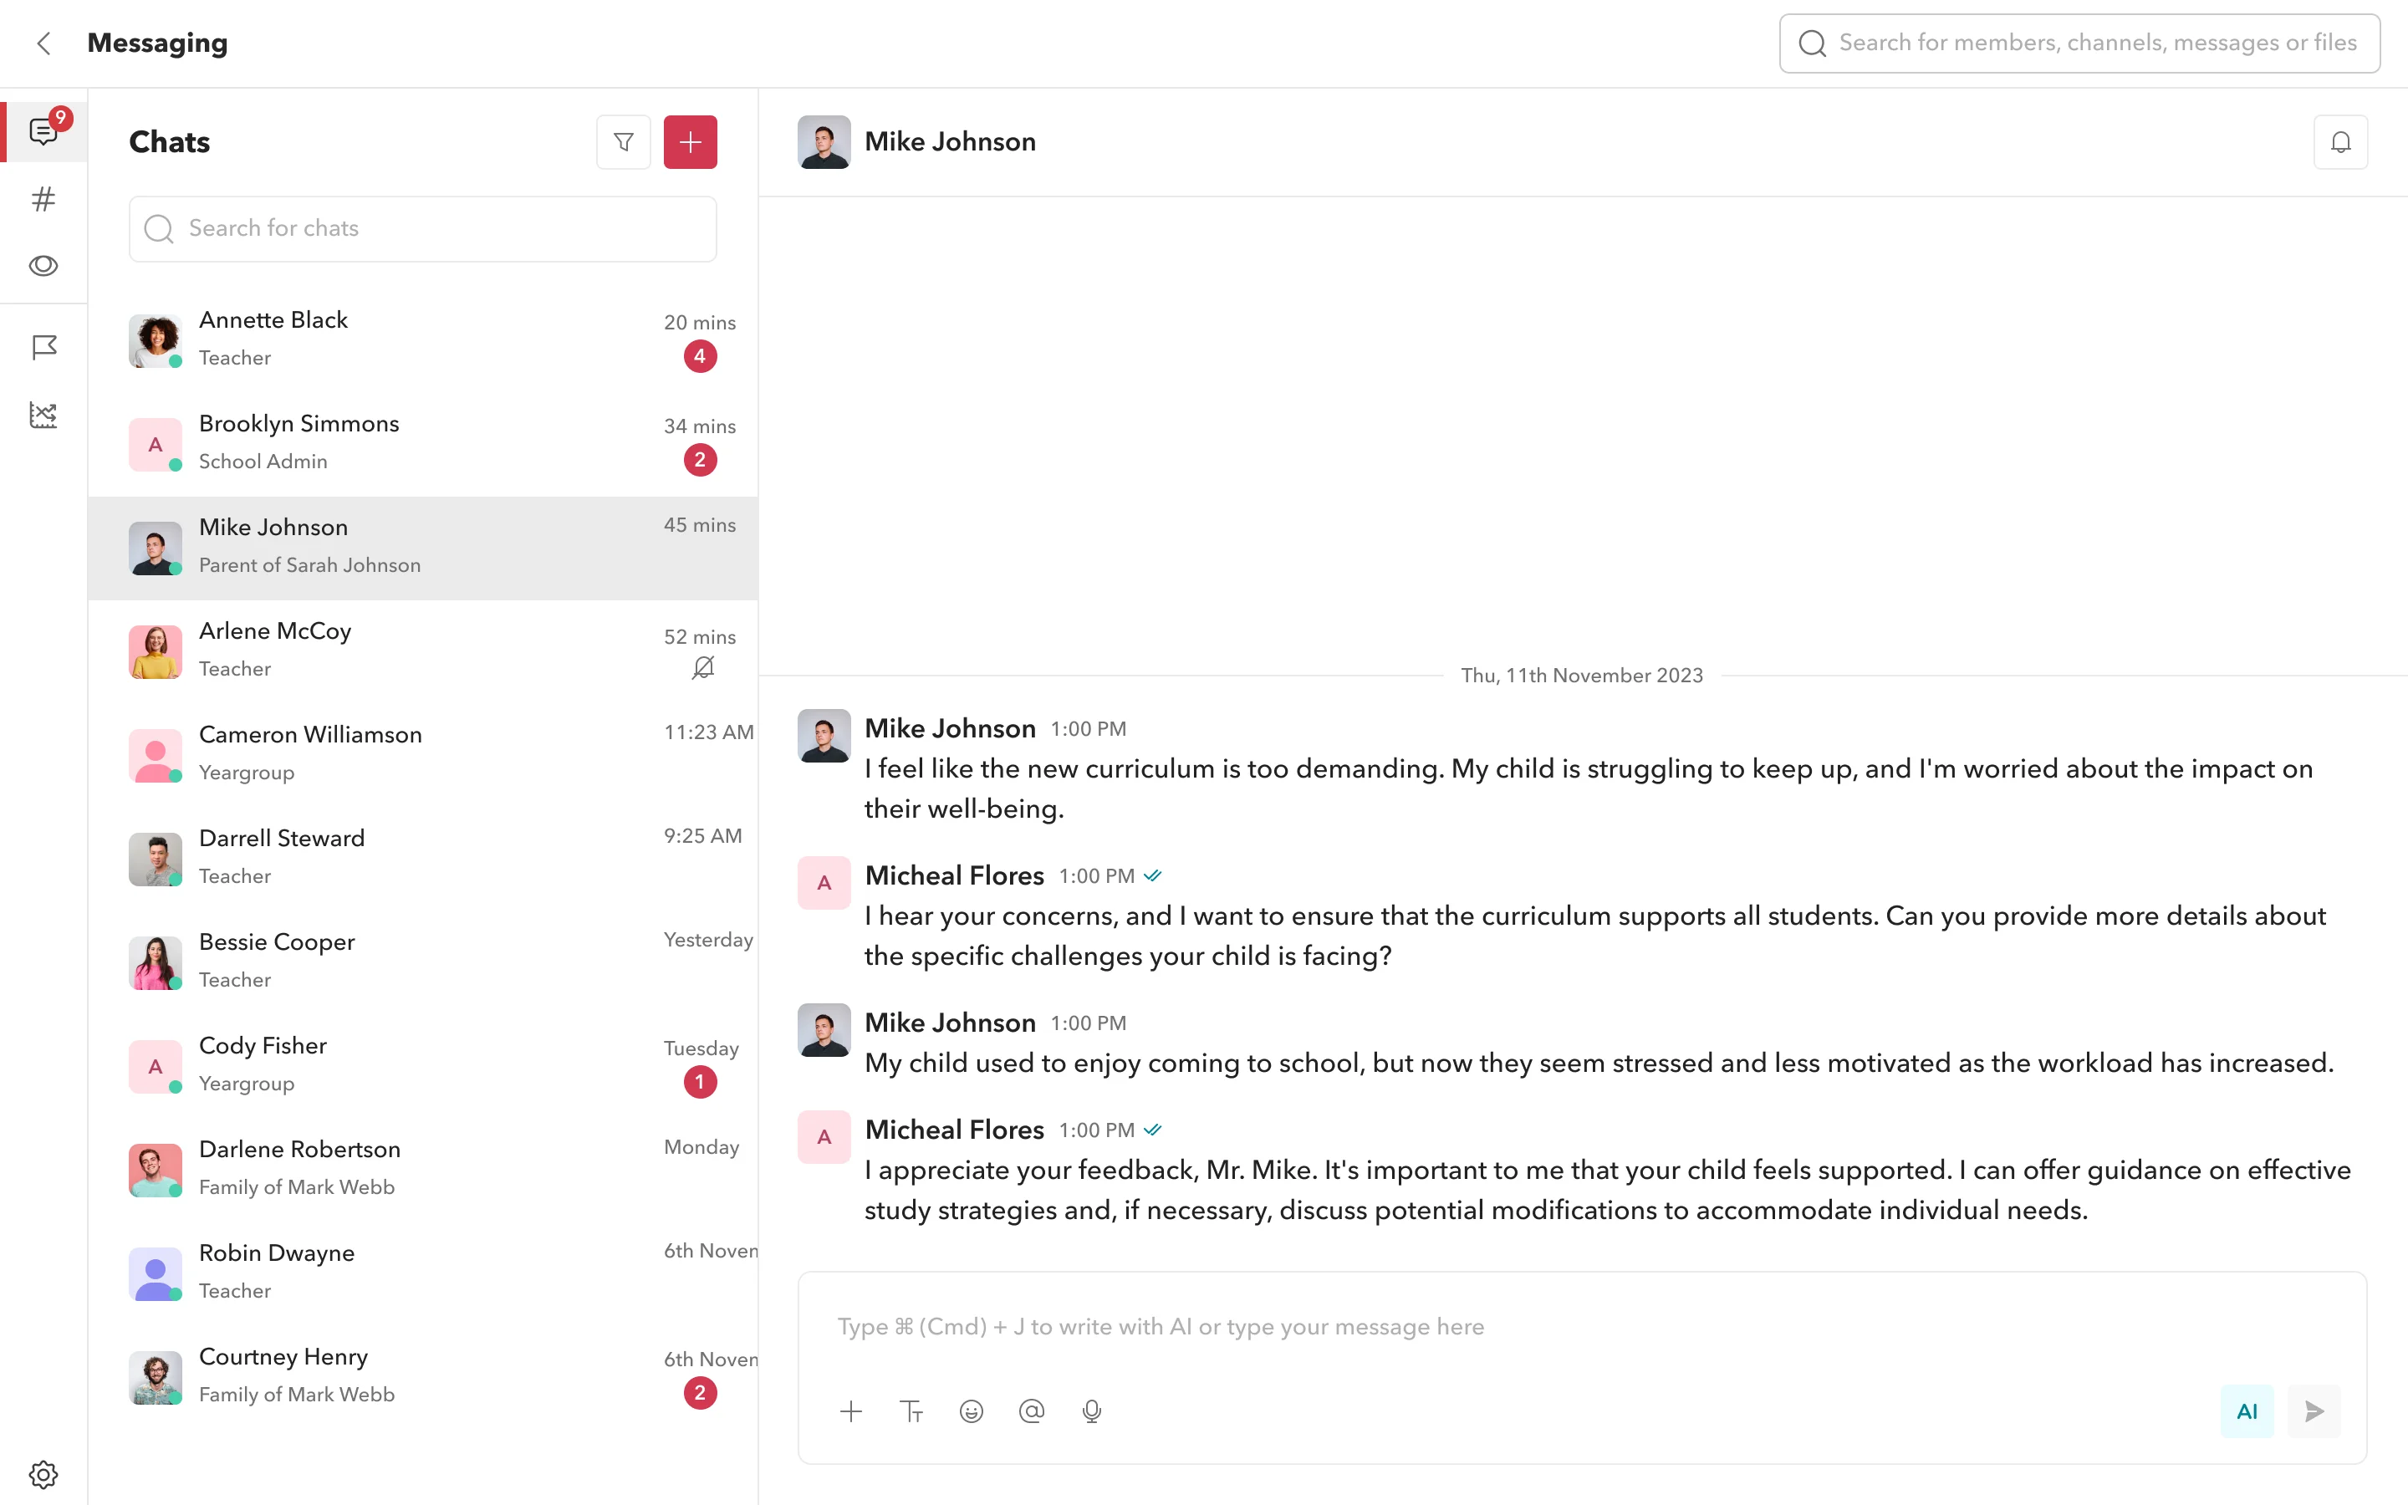Toggle notification bell for Mike Johnson
2408x1505 pixels.
(x=2340, y=142)
